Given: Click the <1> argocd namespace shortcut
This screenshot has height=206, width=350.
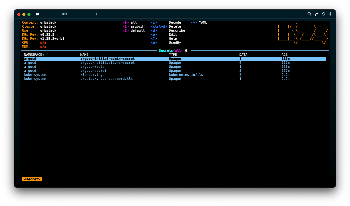Looking at the screenshot, I should (x=133, y=26).
